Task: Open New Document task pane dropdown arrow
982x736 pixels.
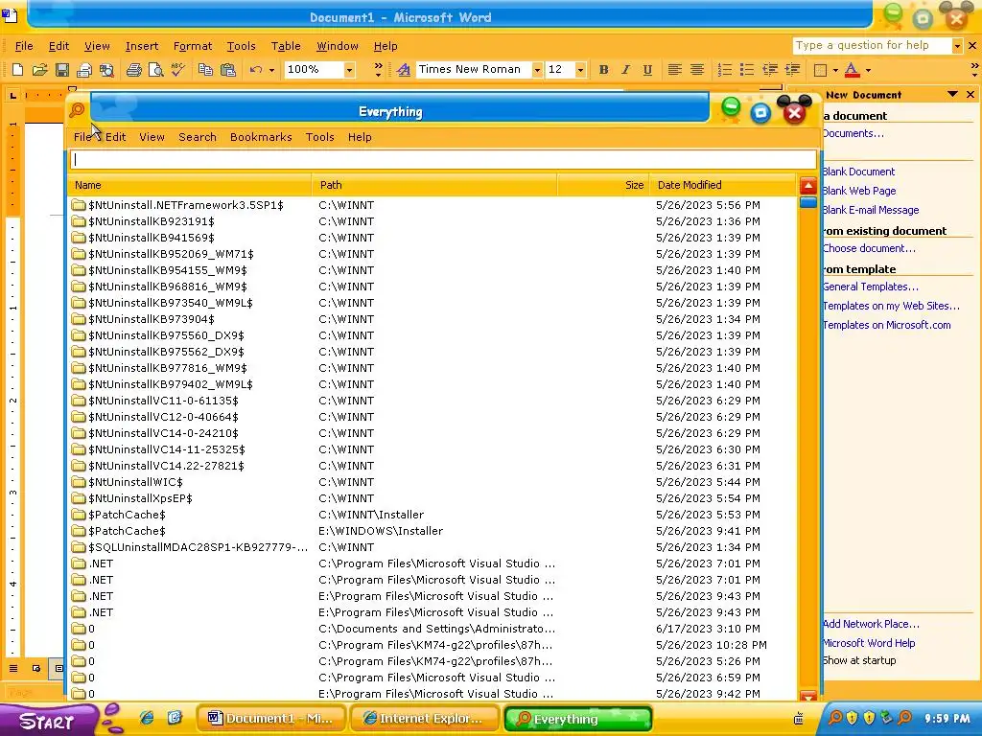Action: pos(952,95)
